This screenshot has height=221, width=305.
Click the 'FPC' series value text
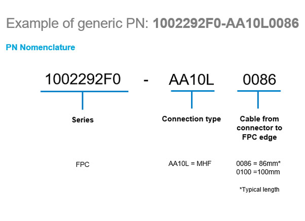coord(83,165)
